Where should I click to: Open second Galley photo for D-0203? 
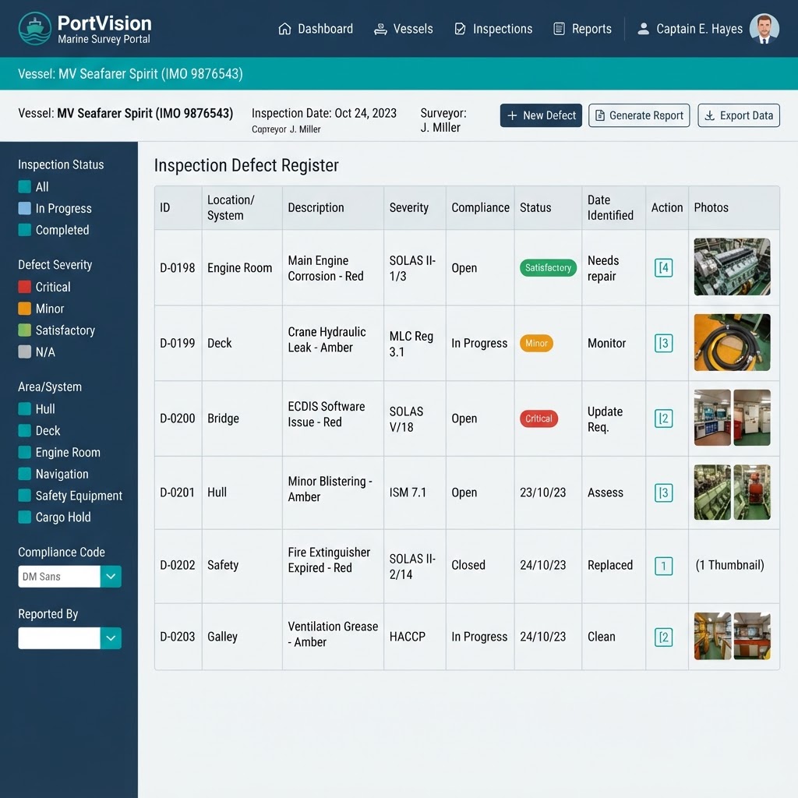click(x=752, y=636)
